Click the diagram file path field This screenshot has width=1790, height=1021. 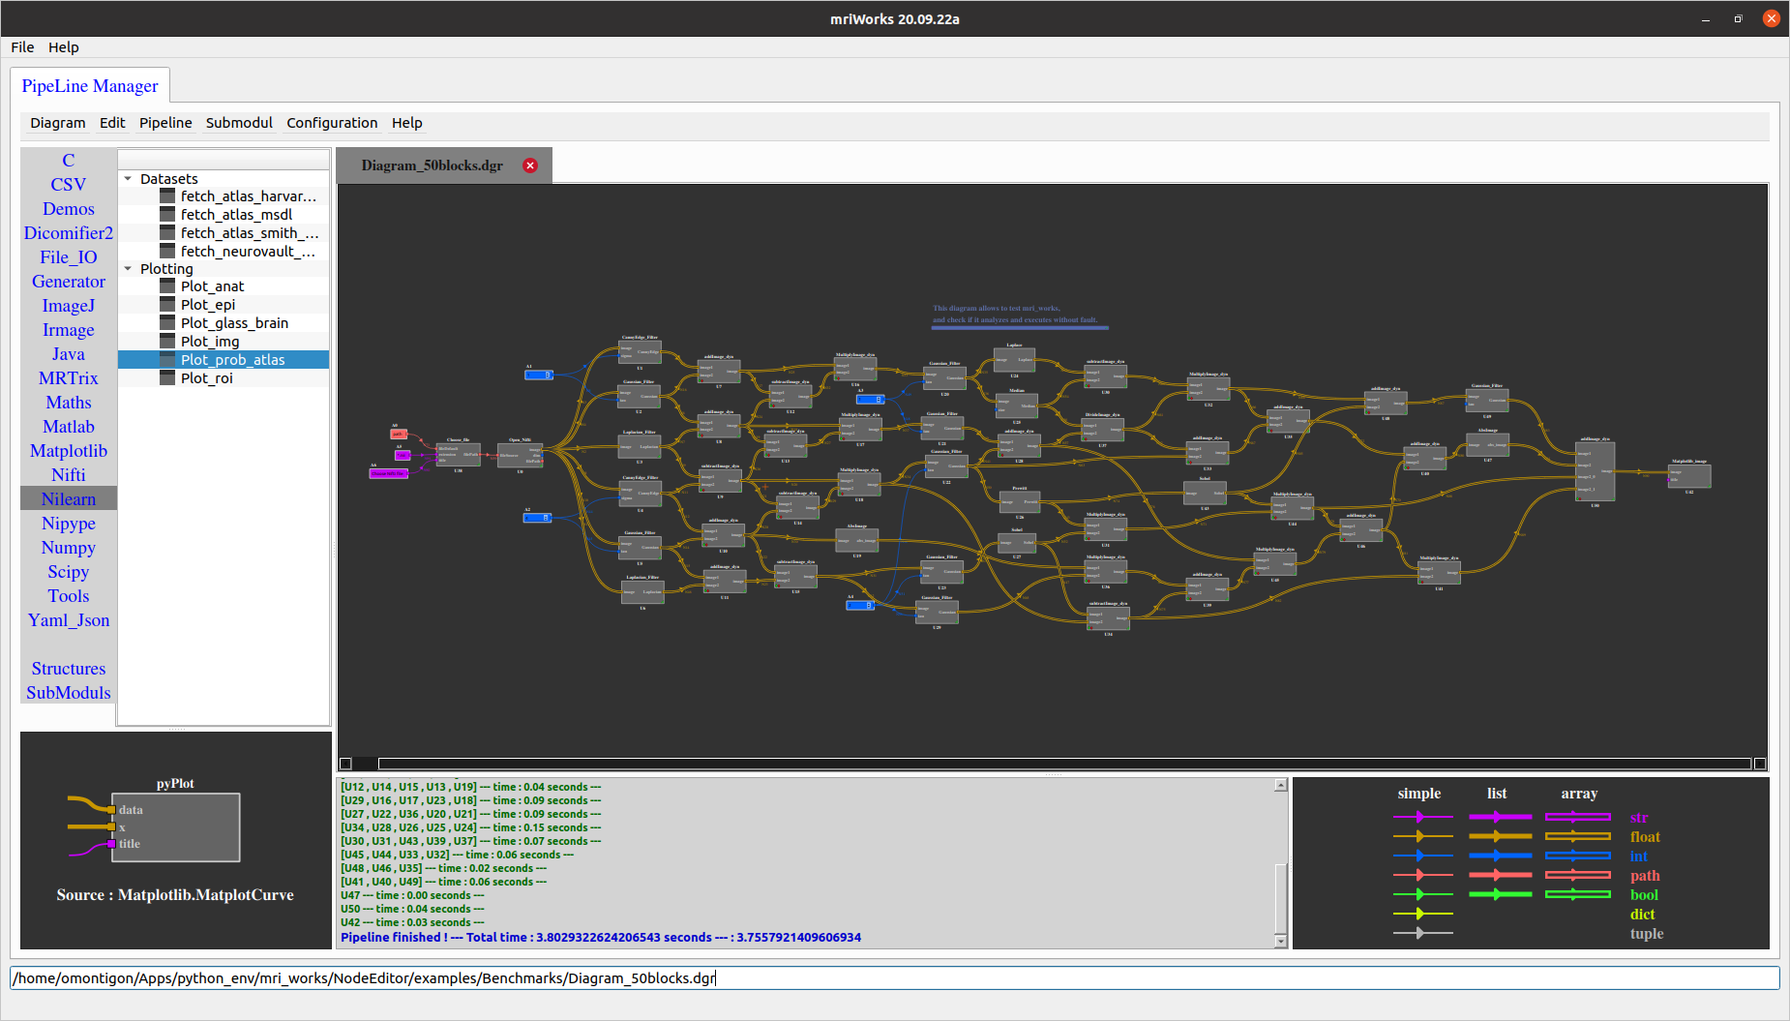[x=895, y=978]
